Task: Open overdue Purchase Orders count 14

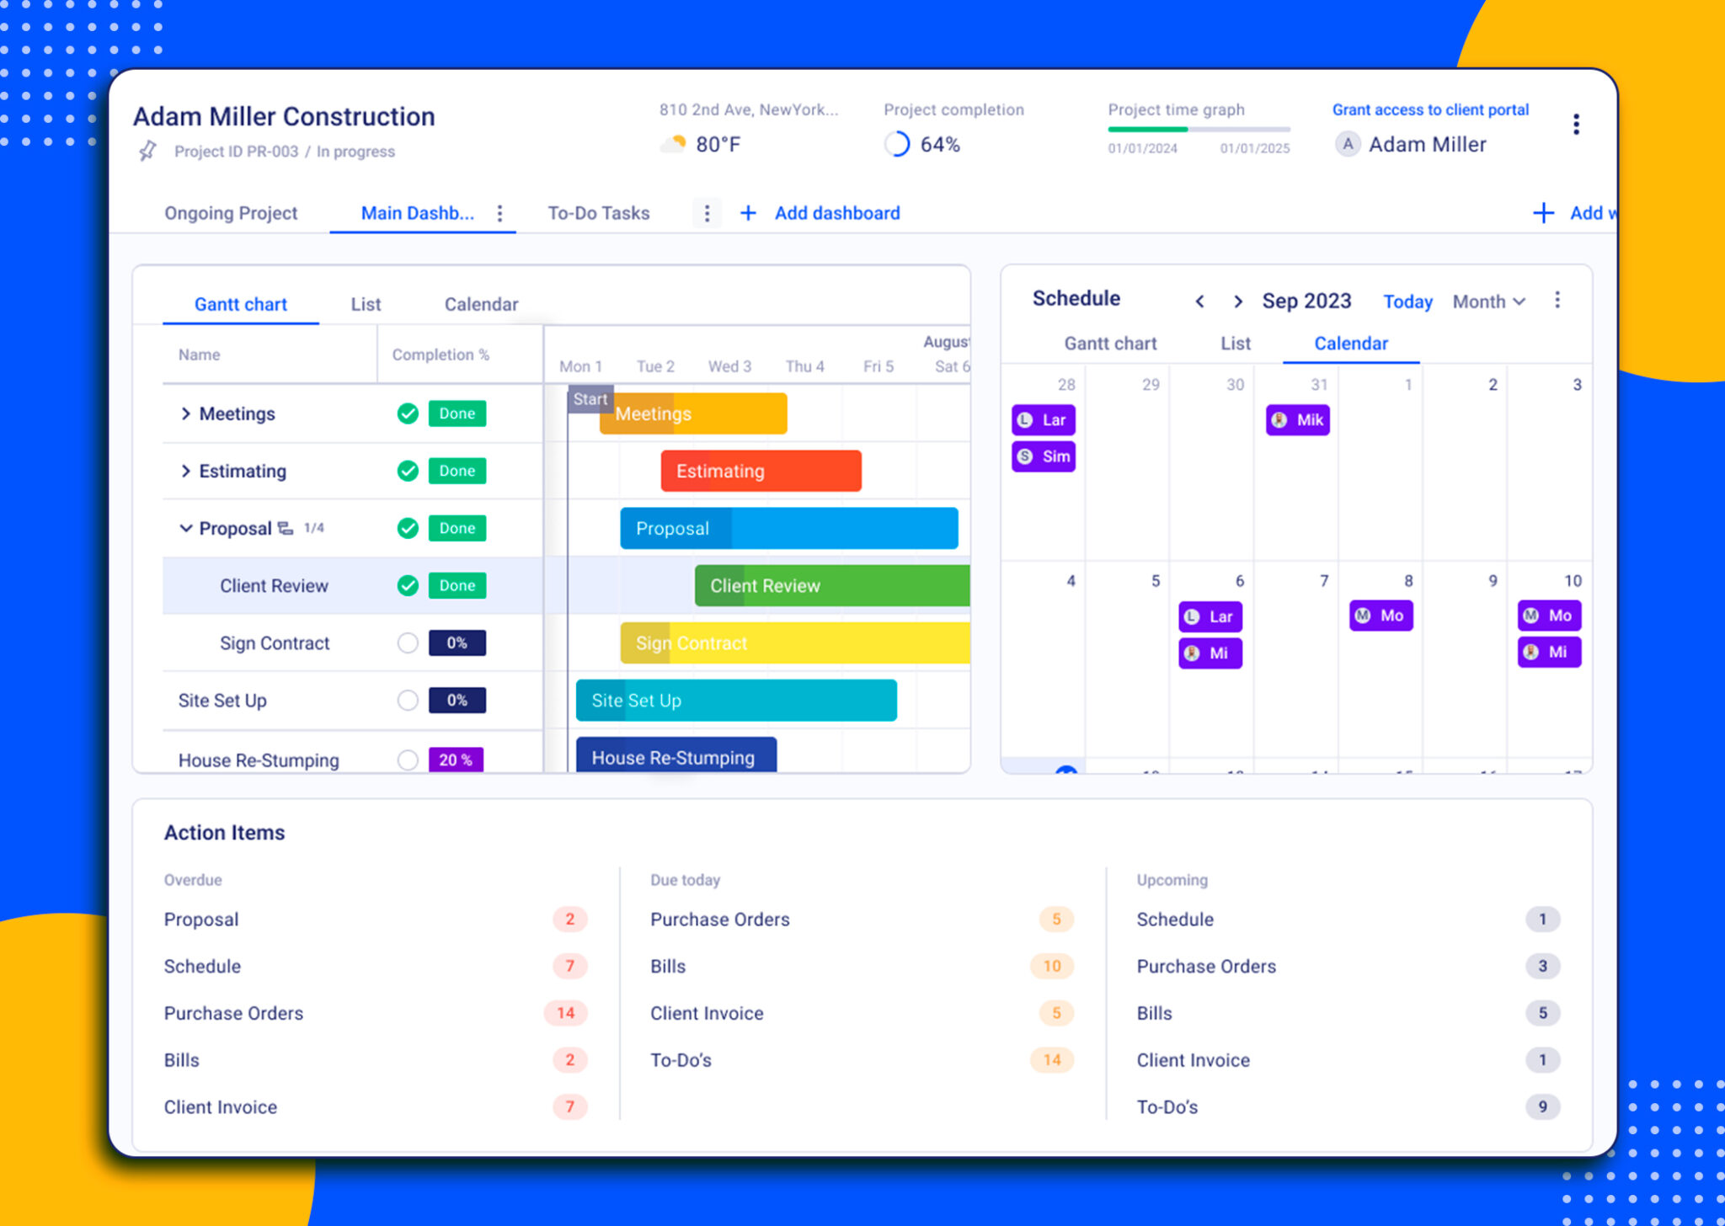Action: point(565,1014)
